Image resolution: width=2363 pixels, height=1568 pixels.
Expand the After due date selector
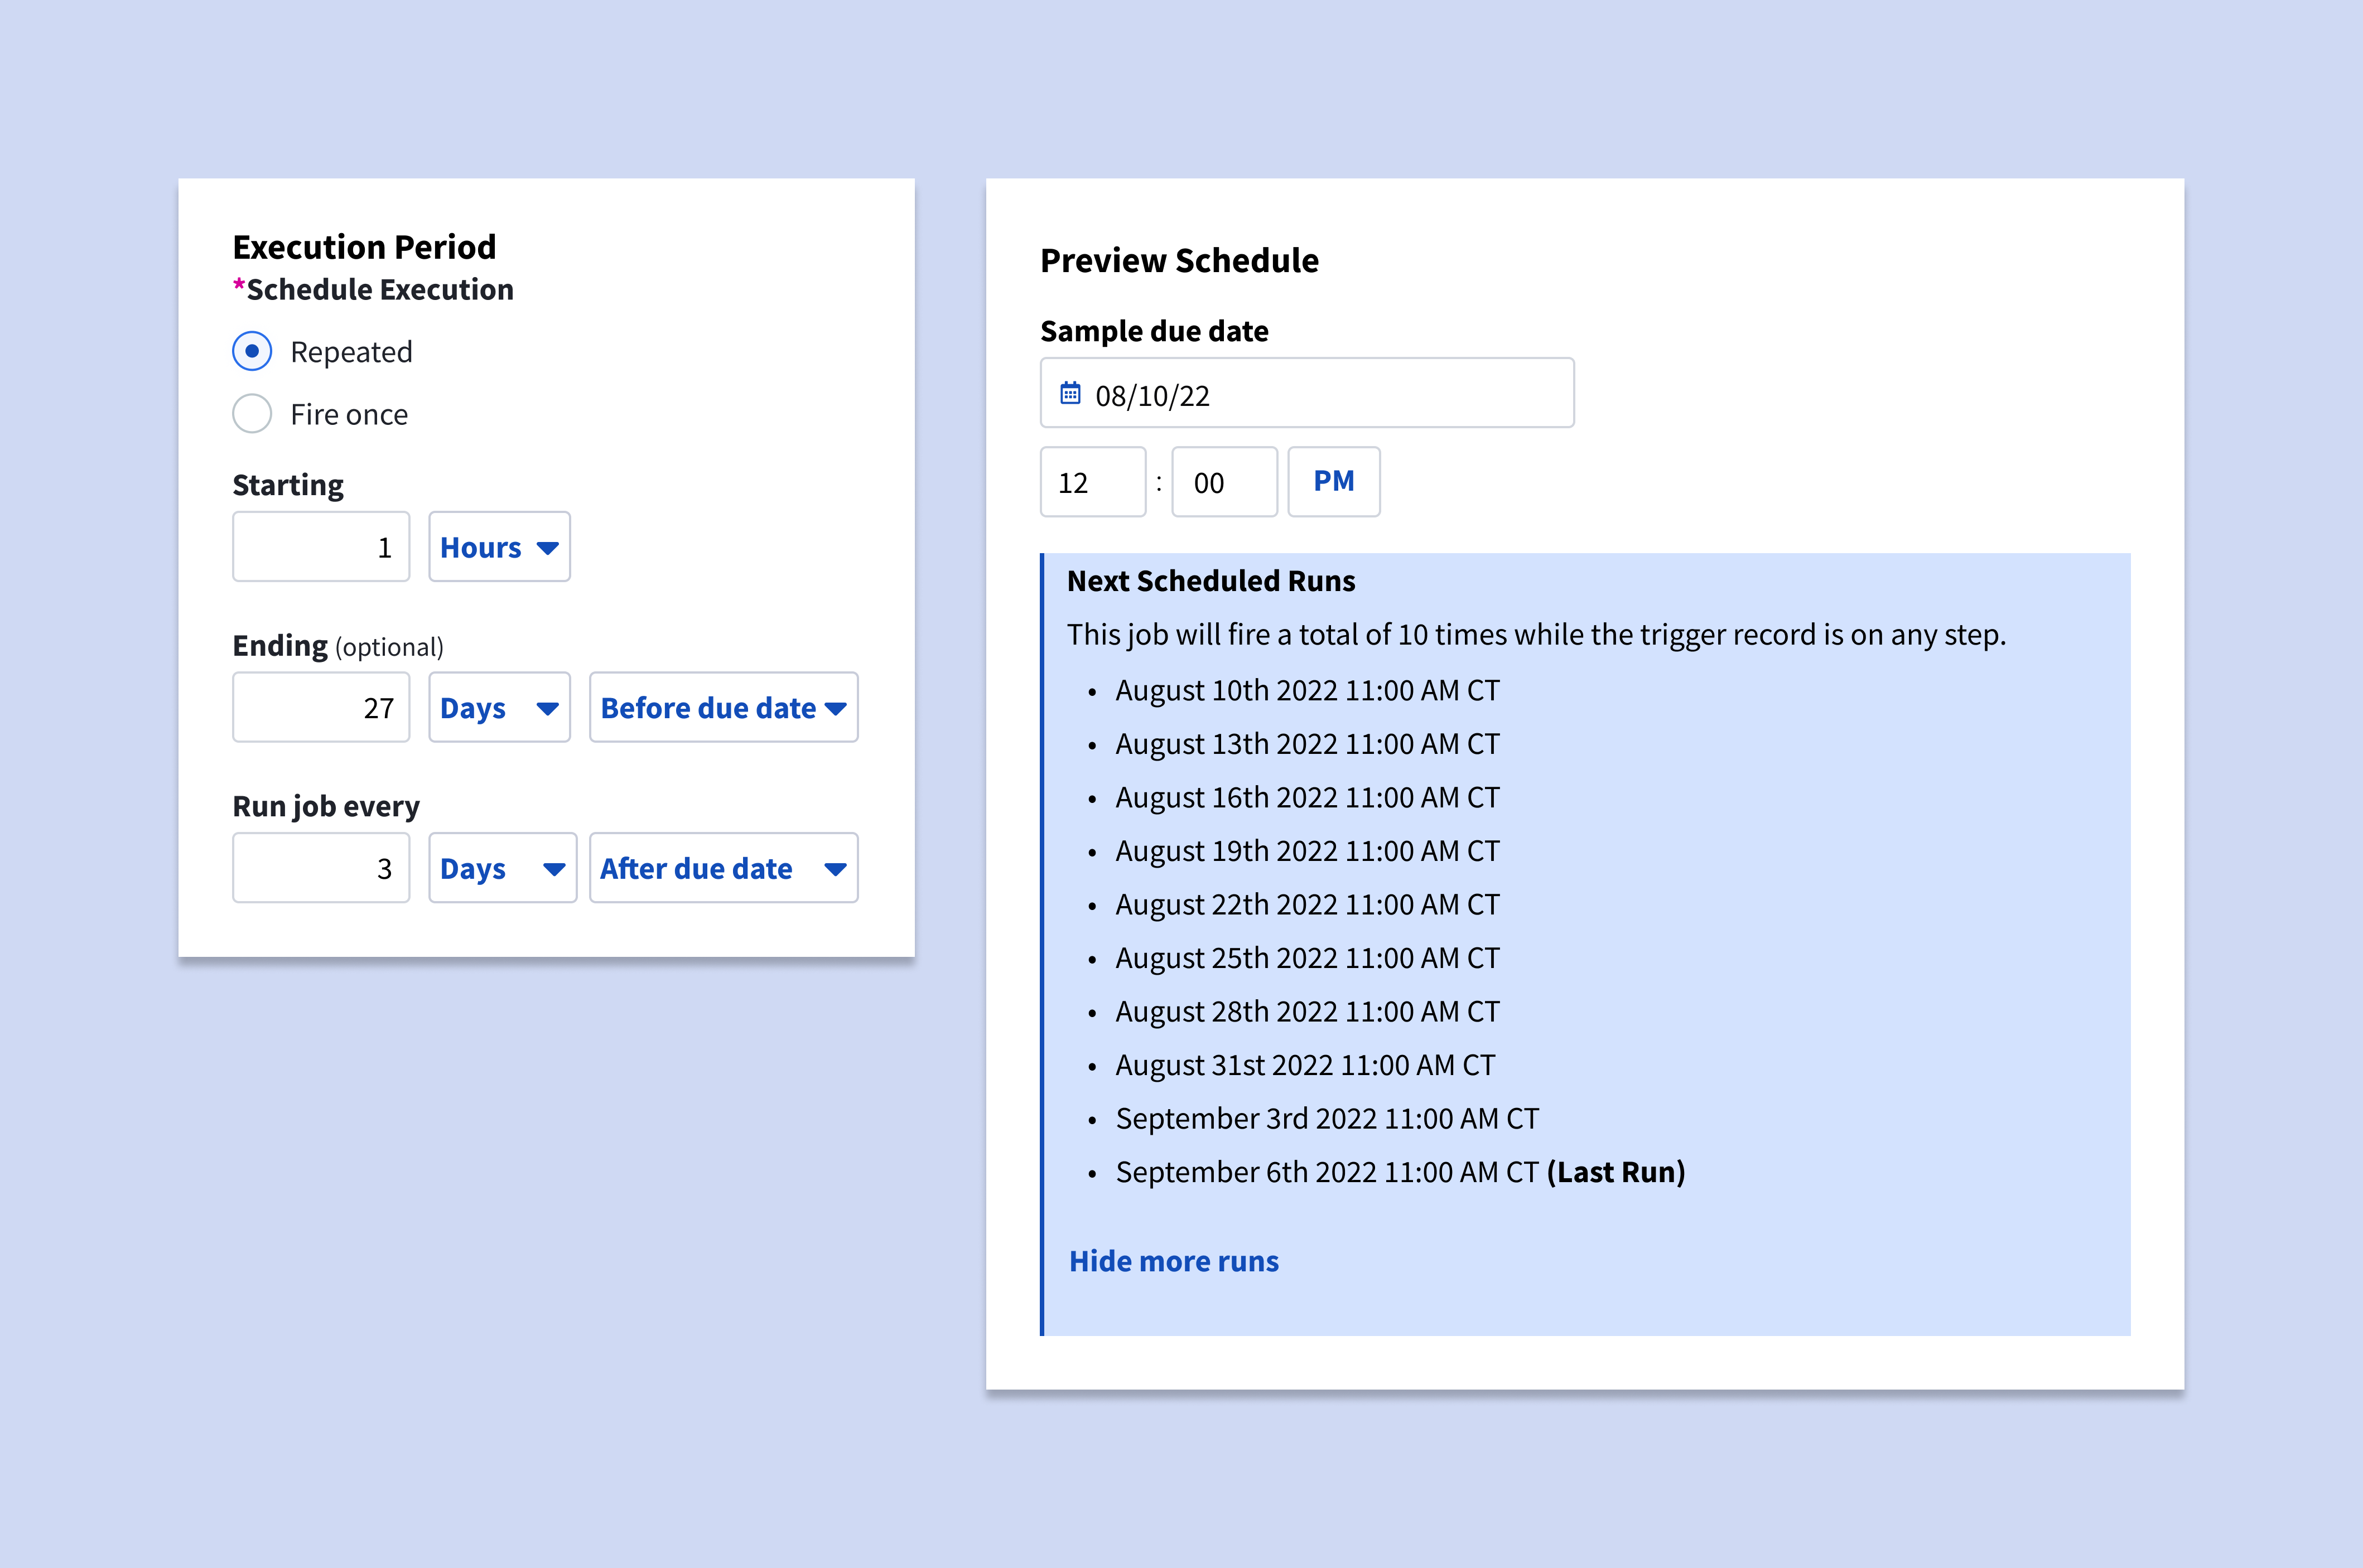pyautogui.click(x=724, y=868)
